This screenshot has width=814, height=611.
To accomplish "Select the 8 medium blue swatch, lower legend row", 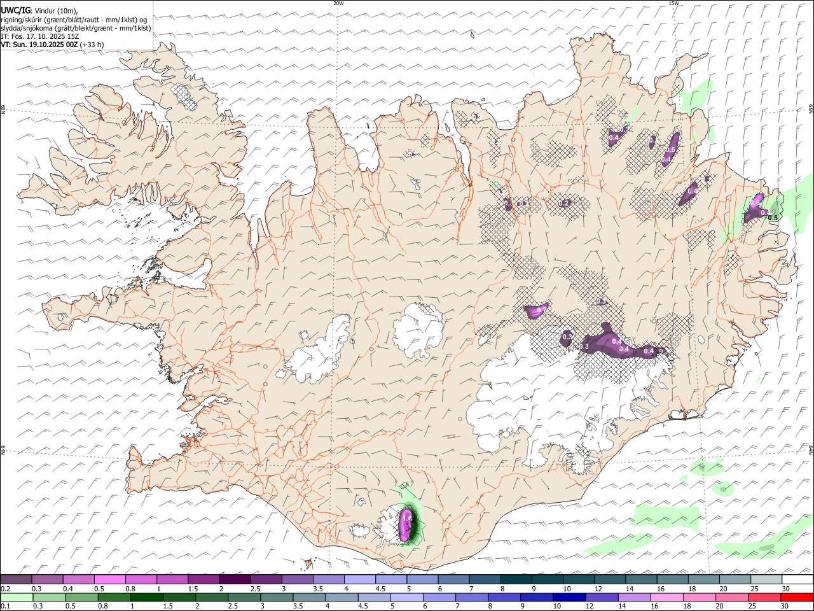I will coord(504,597).
